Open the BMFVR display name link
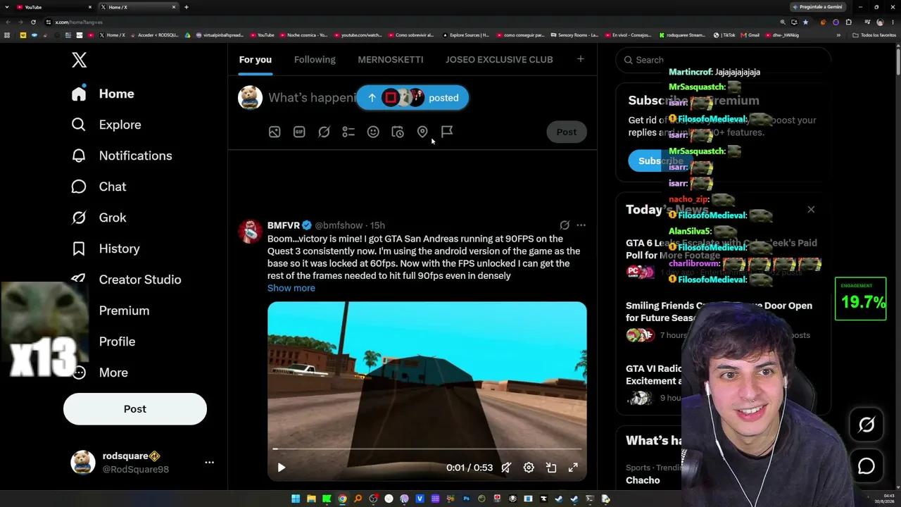901x507 pixels. (284, 225)
